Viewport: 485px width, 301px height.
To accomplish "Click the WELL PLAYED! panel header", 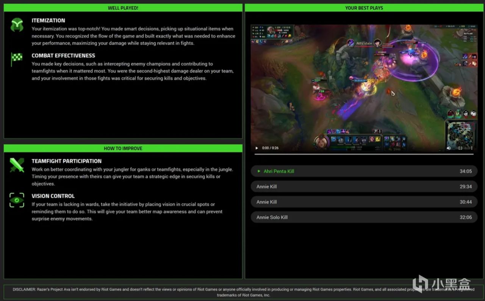I will point(123,8).
